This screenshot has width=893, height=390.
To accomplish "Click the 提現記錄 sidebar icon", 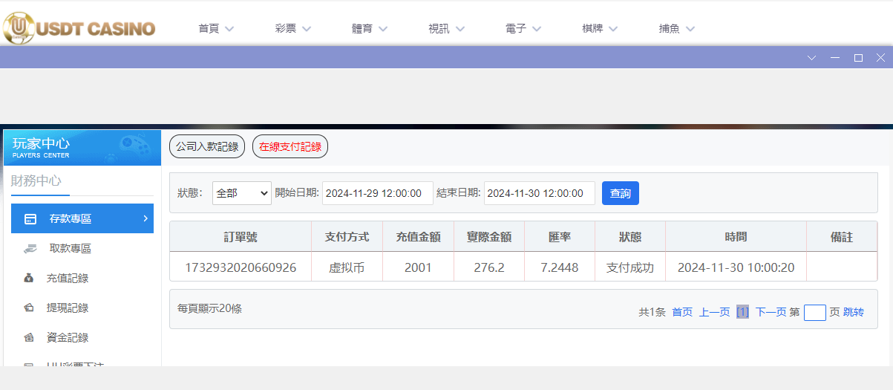I will coord(29,308).
